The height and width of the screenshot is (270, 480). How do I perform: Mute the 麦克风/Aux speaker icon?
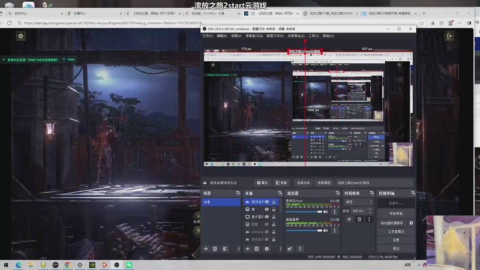pos(325,212)
